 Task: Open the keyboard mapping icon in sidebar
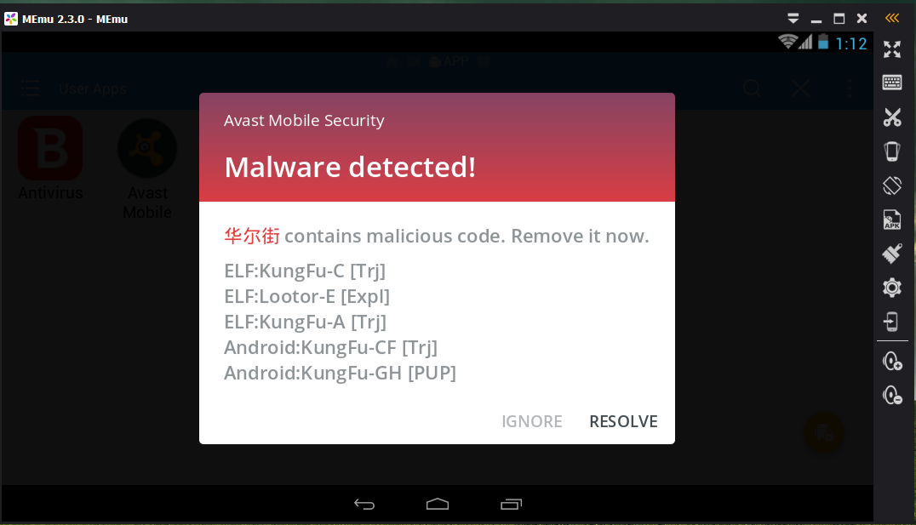pos(892,83)
